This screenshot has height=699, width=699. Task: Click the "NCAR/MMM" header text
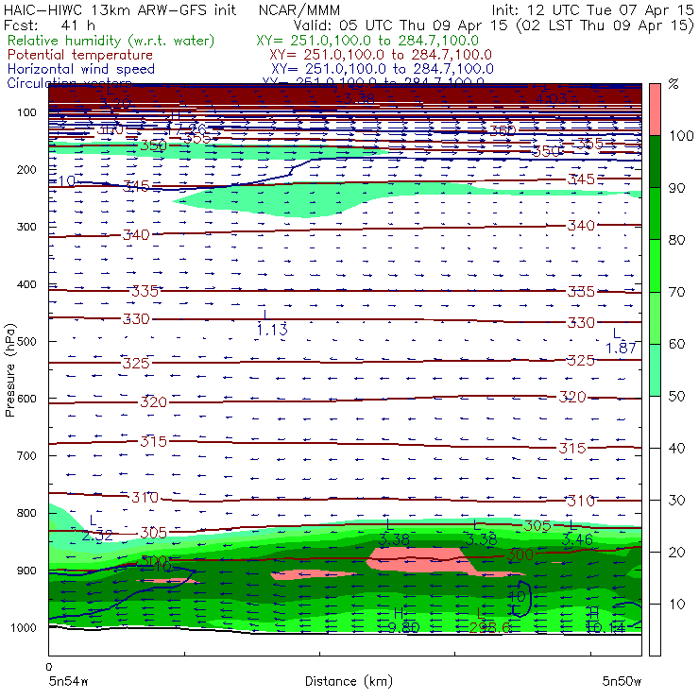tap(299, 10)
